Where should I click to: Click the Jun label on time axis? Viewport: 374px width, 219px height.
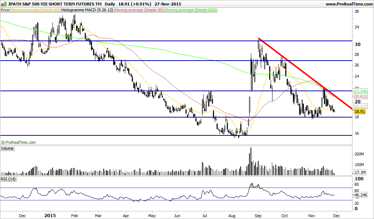[x=177, y=216]
